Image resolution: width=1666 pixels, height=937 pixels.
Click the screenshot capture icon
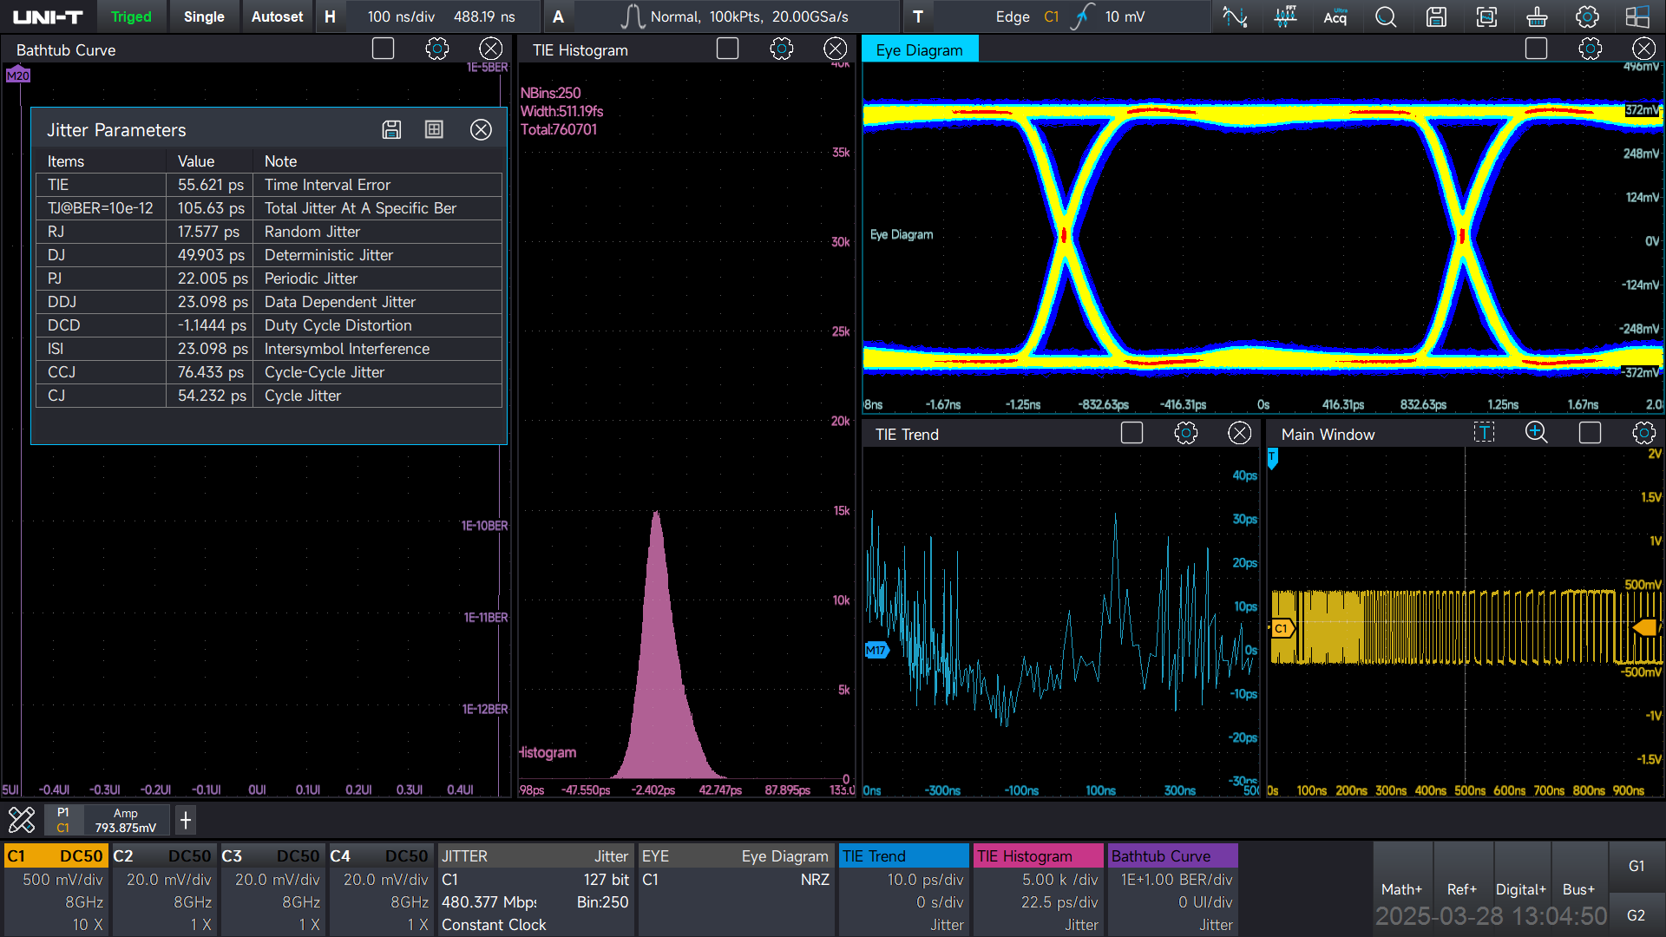pyautogui.click(x=1486, y=16)
